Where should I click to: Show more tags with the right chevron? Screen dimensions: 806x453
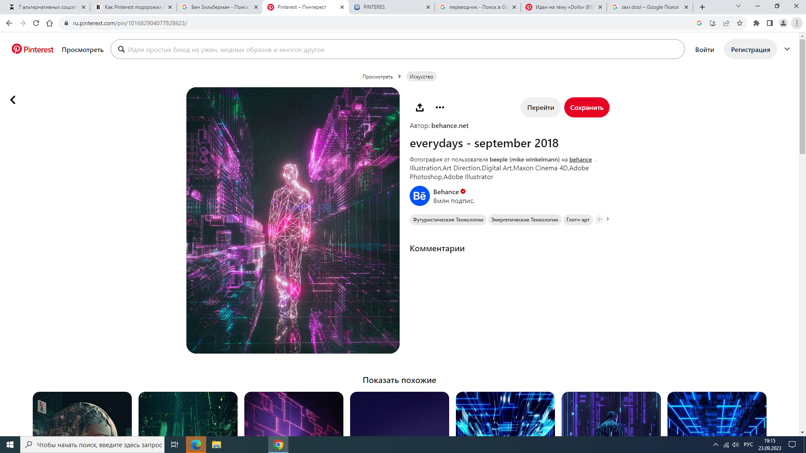click(x=607, y=219)
